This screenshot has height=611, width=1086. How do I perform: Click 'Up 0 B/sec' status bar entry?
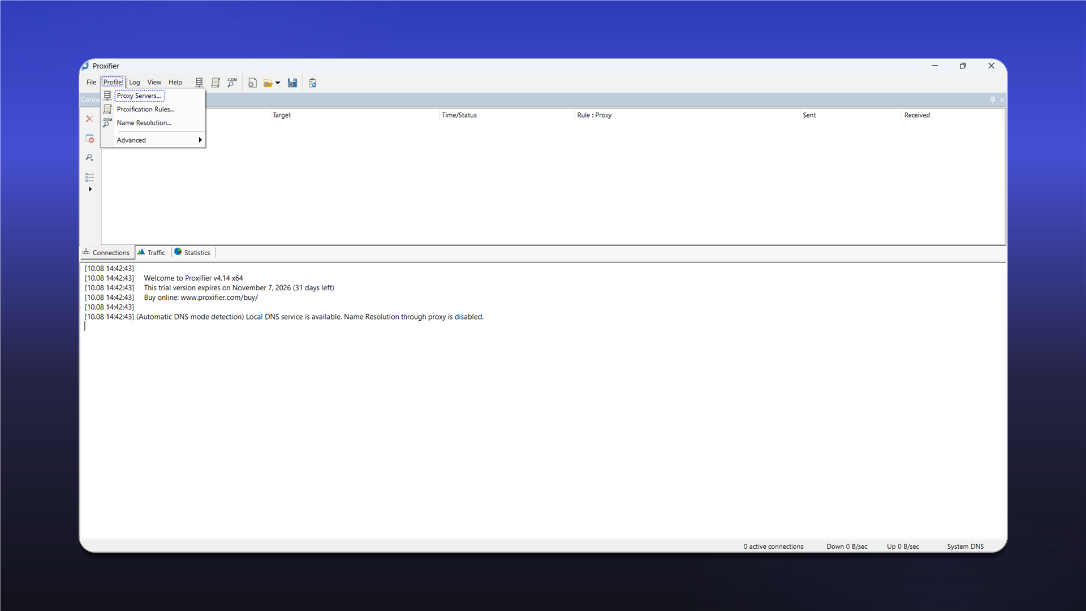click(x=903, y=547)
